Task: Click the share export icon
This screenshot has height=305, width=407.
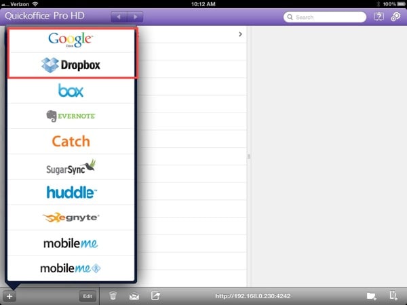Action: (x=155, y=296)
